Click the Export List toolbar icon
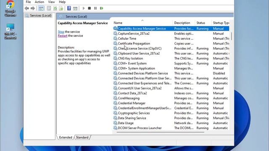 61,8
